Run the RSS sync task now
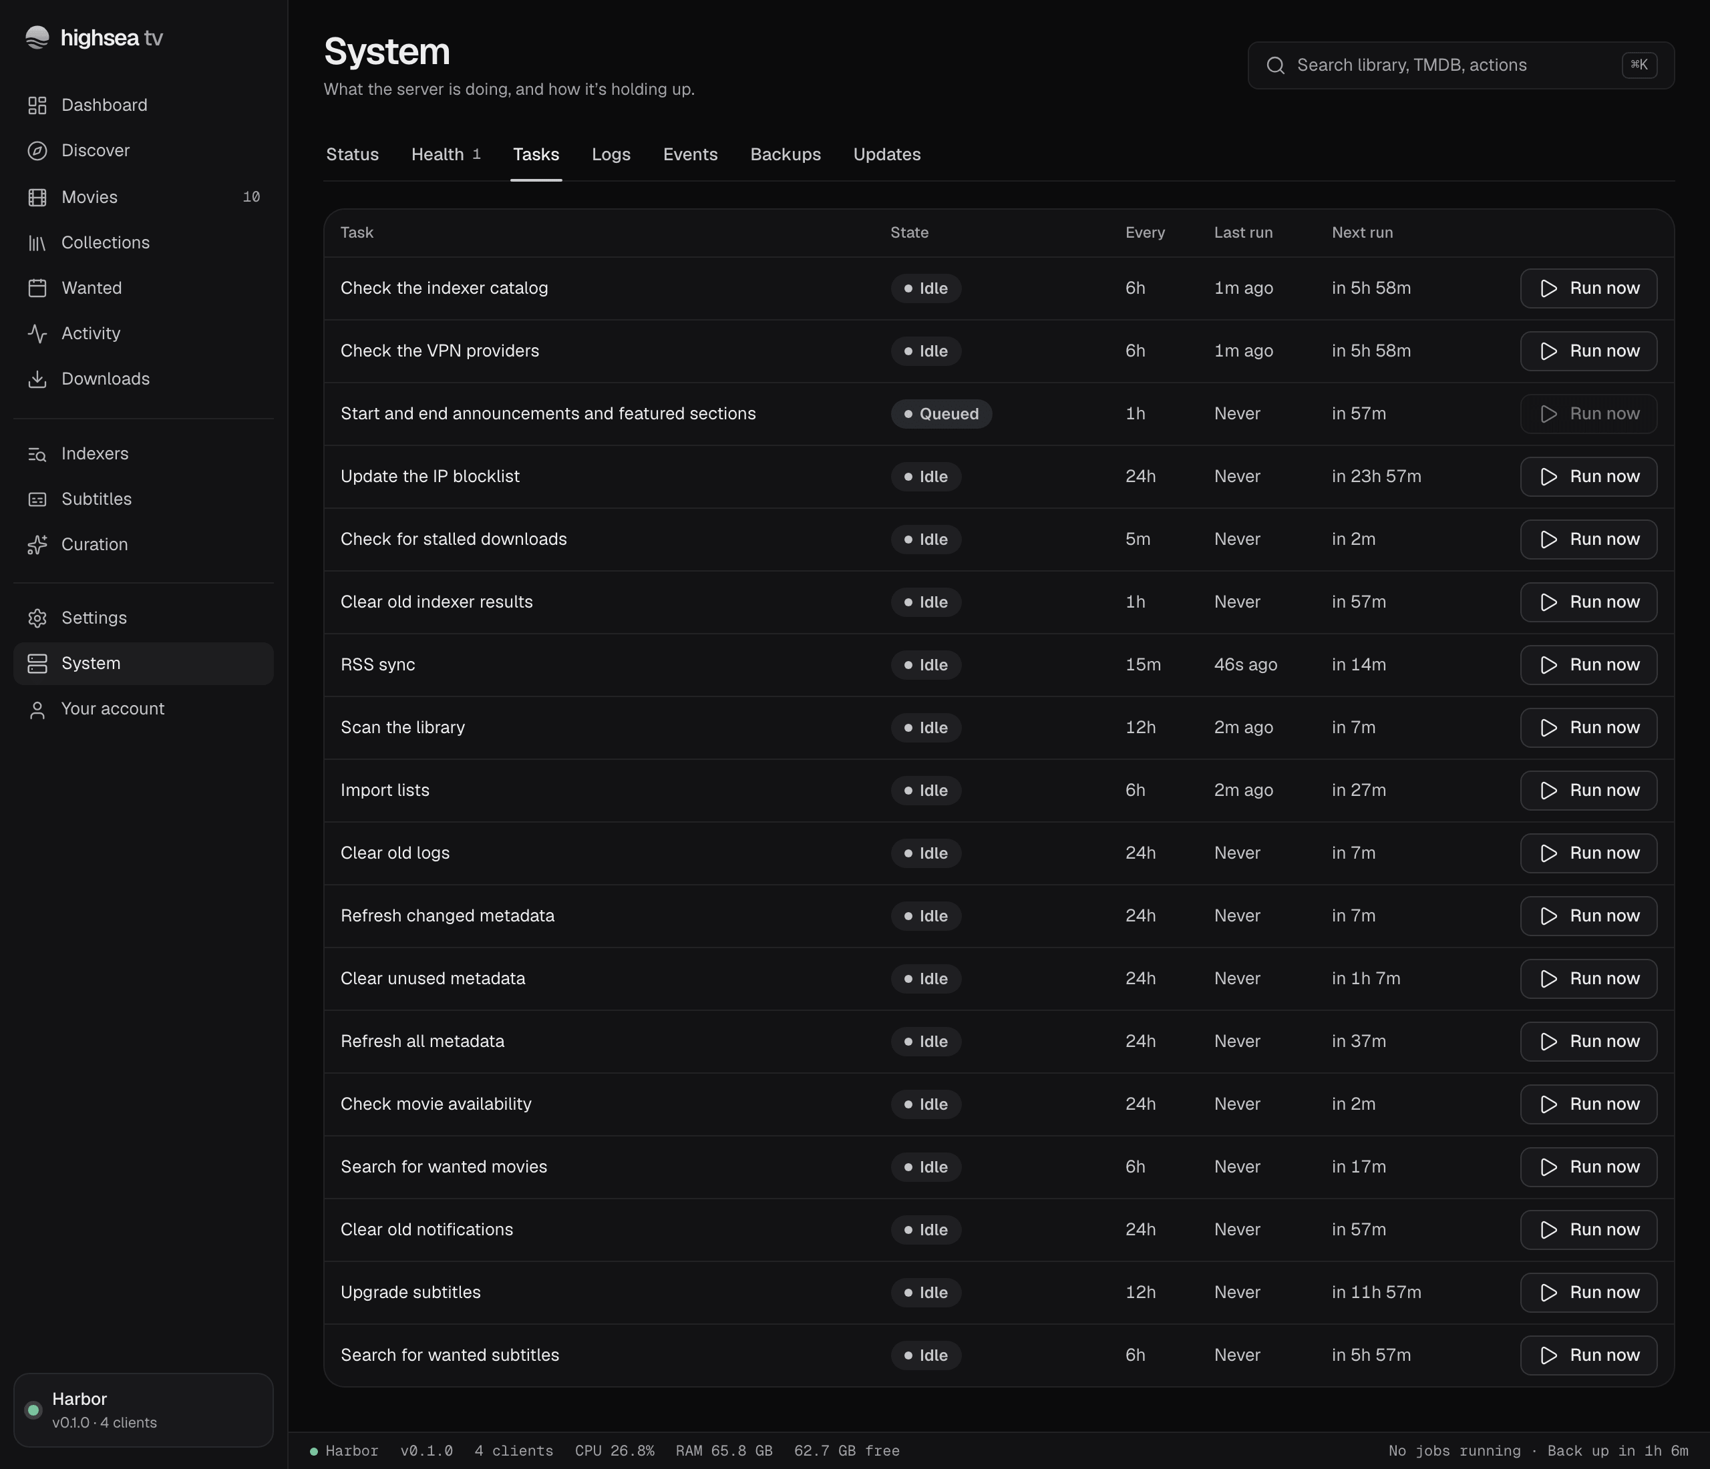 1588,665
